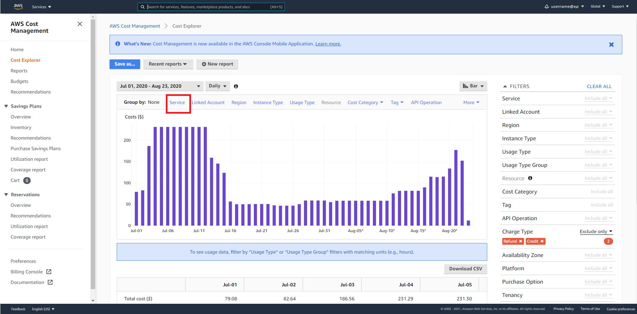Screen dimensions: 637x314
Task: Open English (US) language selector
Action: [x=43, y=309]
